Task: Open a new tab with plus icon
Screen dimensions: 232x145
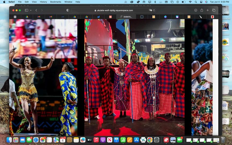Action: 208,10
